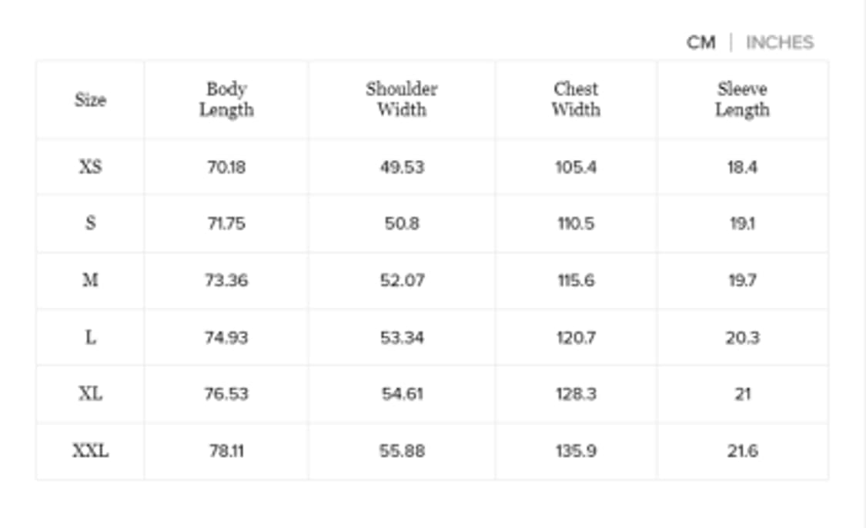
Task: Select the S size row label
Action: click(90, 223)
